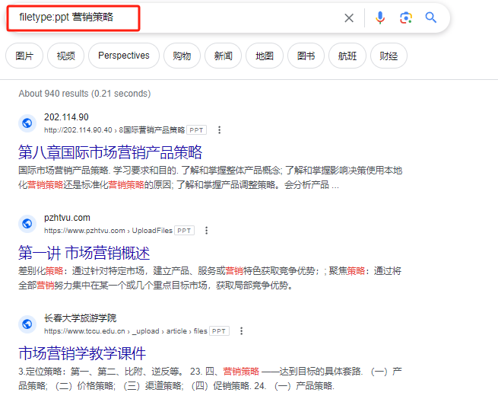Click snippet starting with 国际市场营销产品策略. 学习要求
The image size is (498, 415).
211,177
